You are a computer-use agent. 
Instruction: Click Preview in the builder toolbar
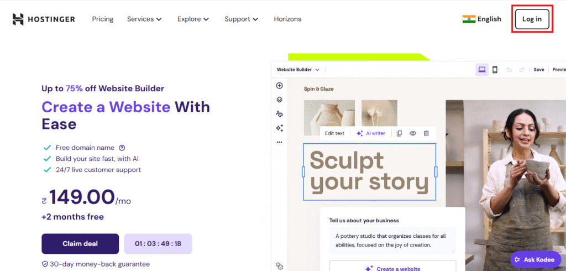click(x=559, y=70)
